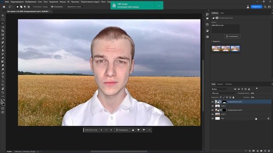Click the Home icon in options bar

[4, 7]
